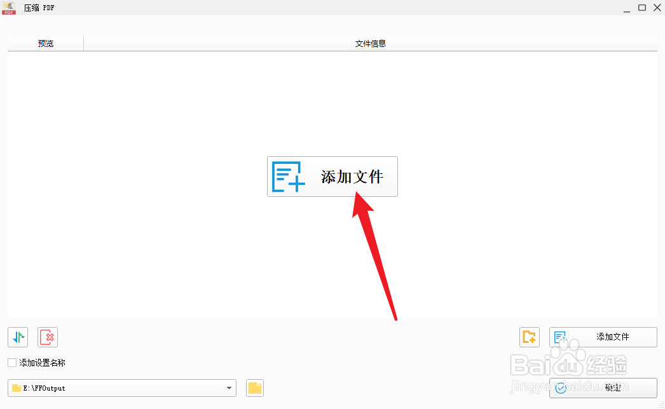This screenshot has width=665, height=409.
Task: Click the sort order swap arrows icon
Action: 18,337
